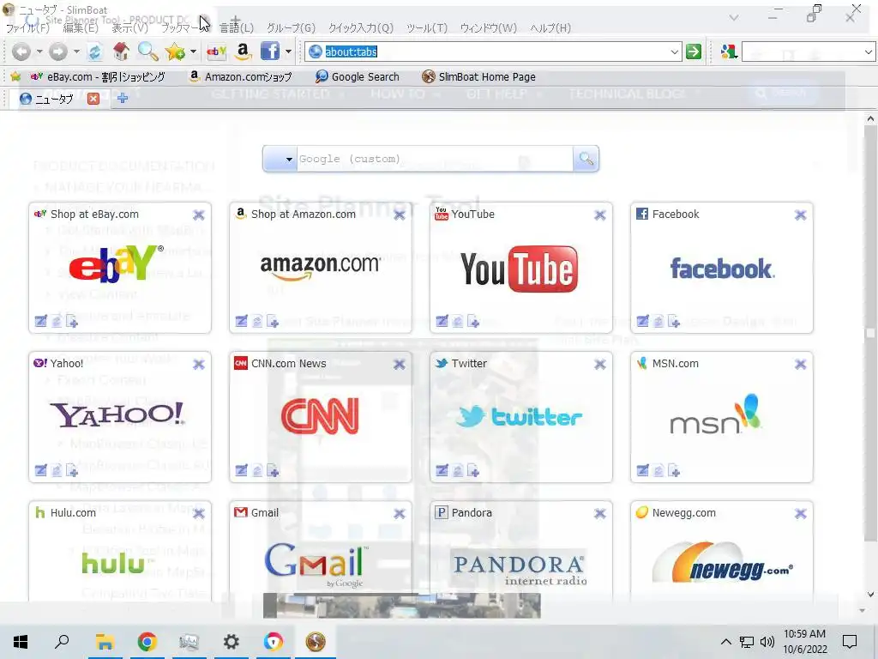Screen dimensions: 878x659
Task: Expand the toolbar search box dropdown
Action: [868, 52]
